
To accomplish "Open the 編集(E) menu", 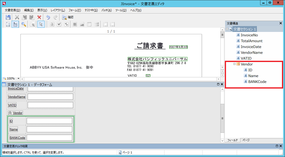I will [29, 10].
